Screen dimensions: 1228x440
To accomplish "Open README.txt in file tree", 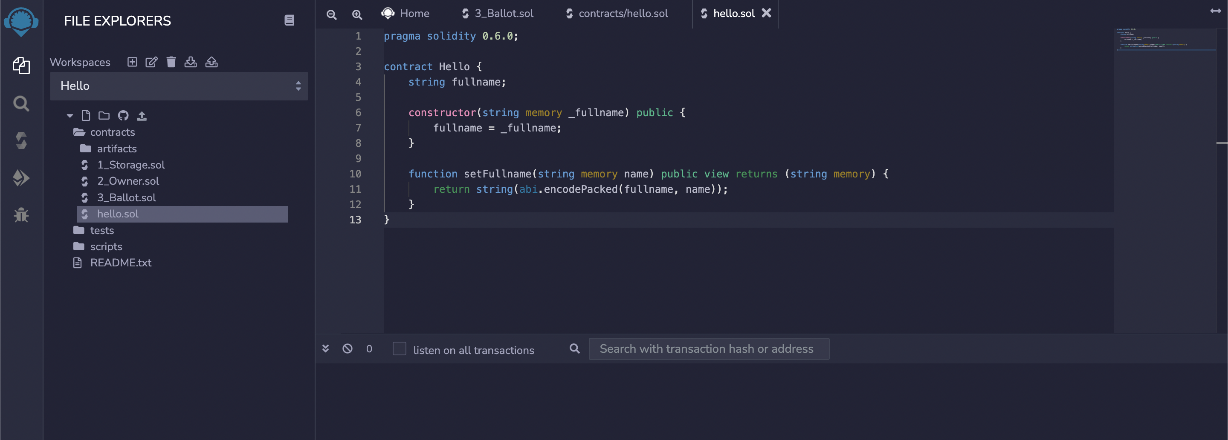I will 121,263.
